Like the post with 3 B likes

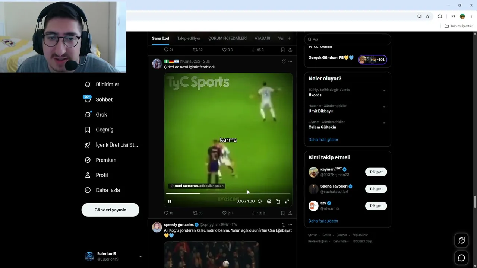pyautogui.click(x=227, y=50)
